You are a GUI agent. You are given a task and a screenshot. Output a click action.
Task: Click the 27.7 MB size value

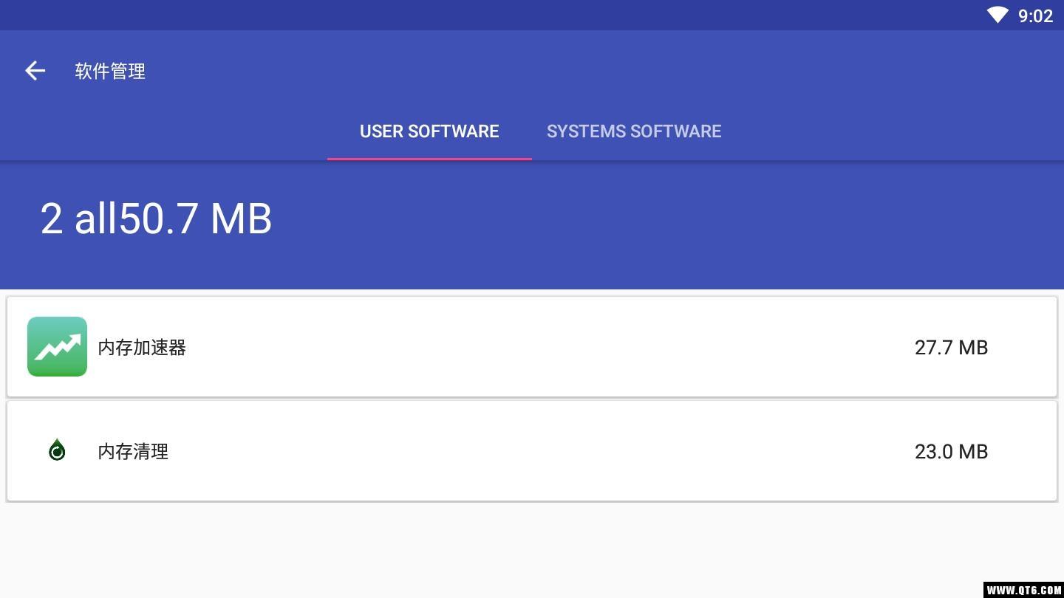(951, 348)
